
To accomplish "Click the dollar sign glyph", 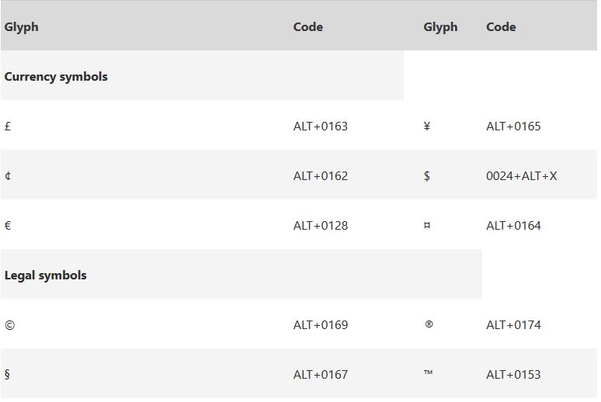I will point(427,175).
